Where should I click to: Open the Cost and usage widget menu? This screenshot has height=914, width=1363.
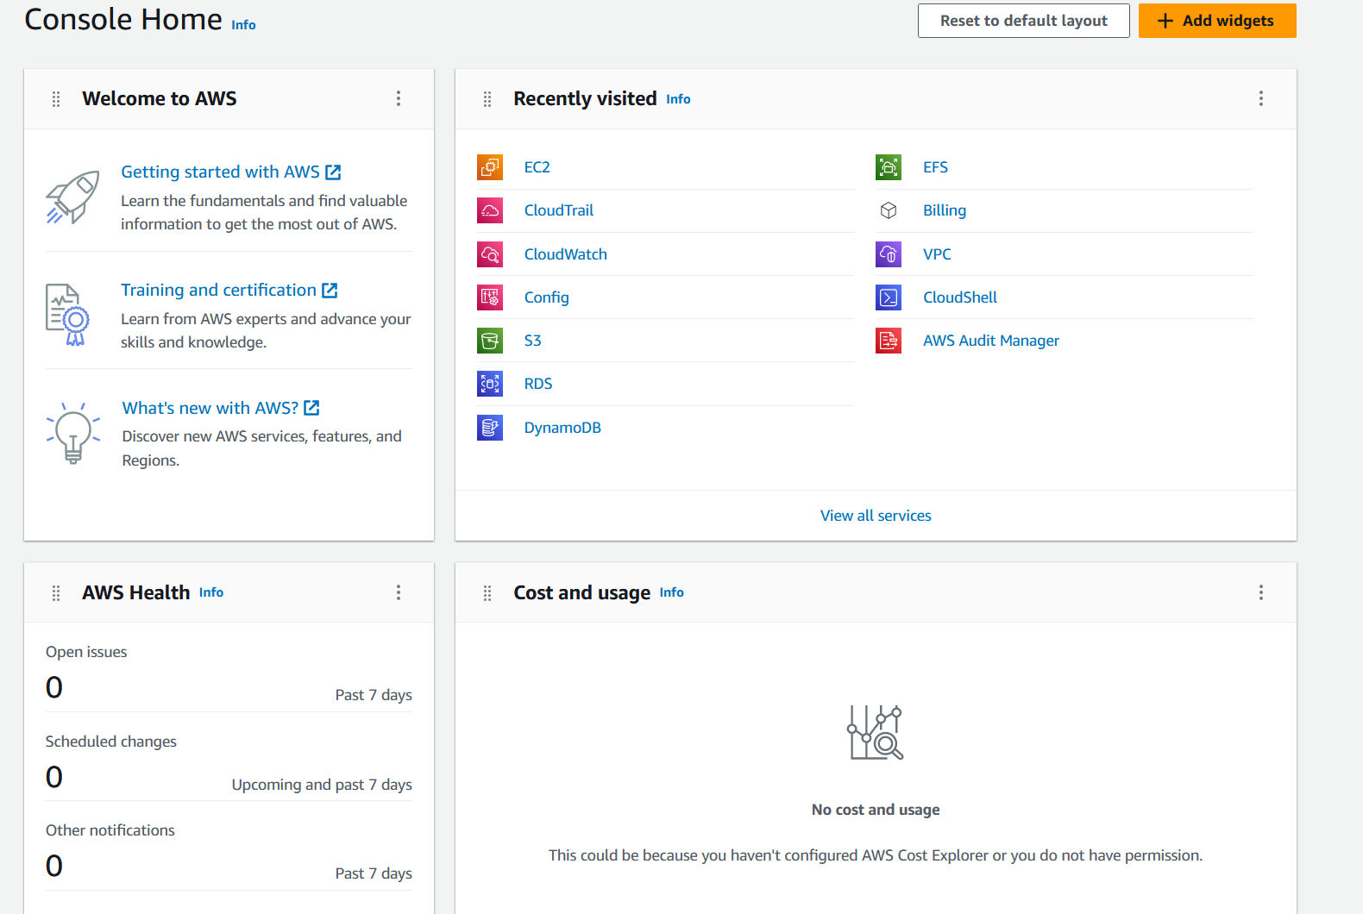coord(1261,592)
